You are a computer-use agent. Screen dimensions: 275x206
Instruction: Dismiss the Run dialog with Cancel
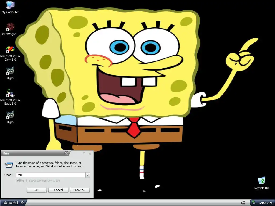click(x=58, y=190)
